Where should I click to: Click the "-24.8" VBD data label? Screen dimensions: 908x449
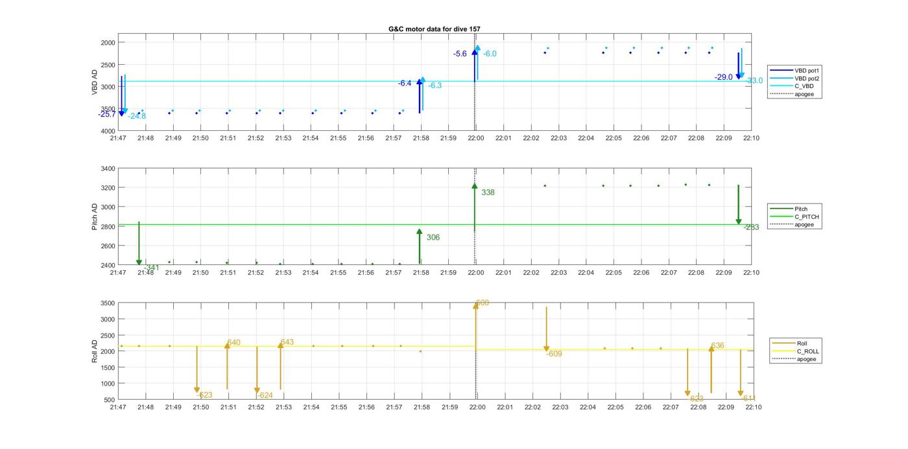pos(137,117)
